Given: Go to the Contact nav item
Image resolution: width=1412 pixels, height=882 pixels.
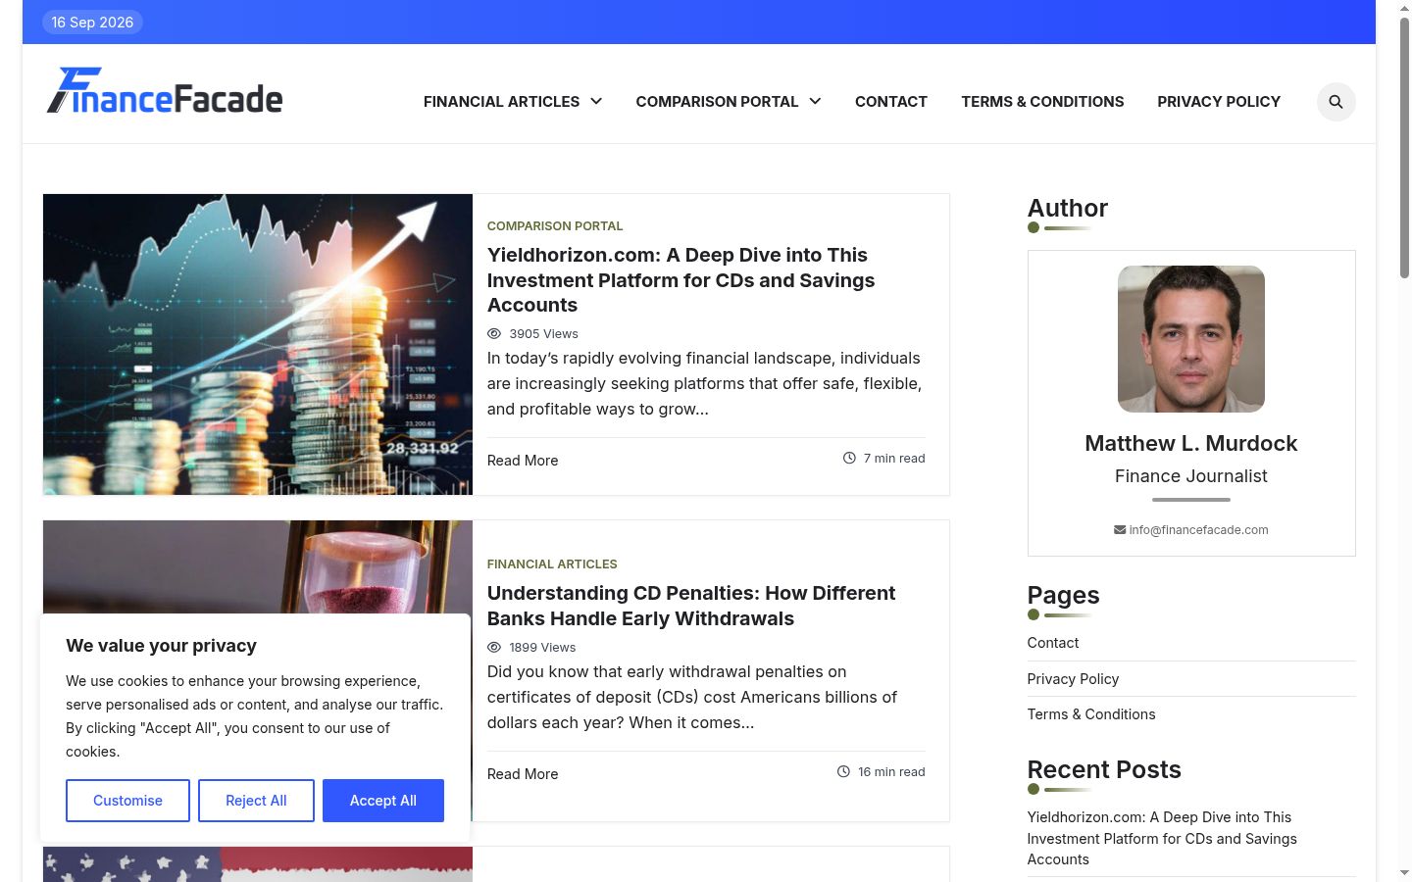Looking at the screenshot, I should click(x=891, y=102).
